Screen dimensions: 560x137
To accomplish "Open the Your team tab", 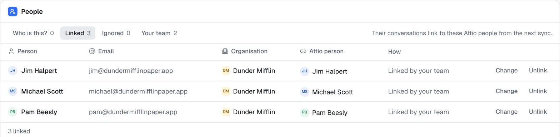I will (x=159, y=33).
